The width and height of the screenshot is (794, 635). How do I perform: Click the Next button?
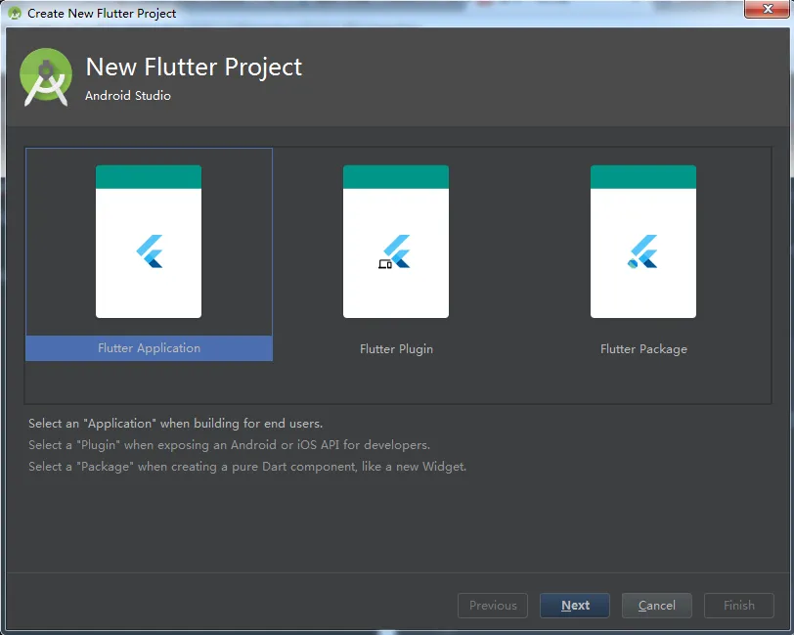tap(575, 605)
